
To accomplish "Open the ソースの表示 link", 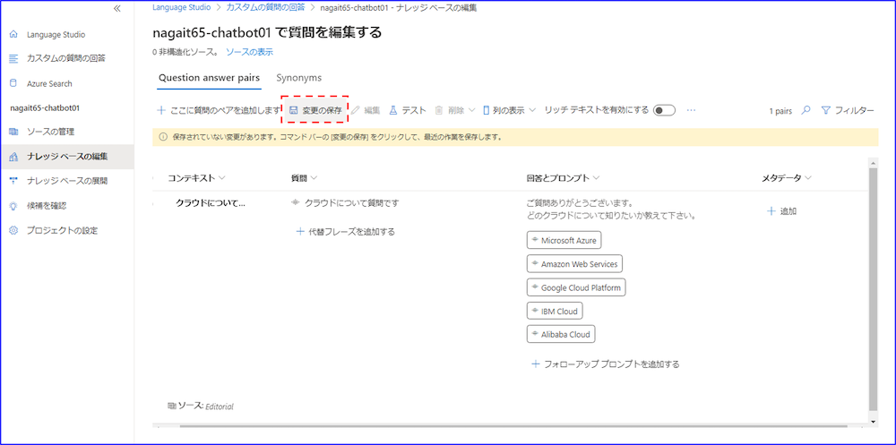I will coord(249,52).
